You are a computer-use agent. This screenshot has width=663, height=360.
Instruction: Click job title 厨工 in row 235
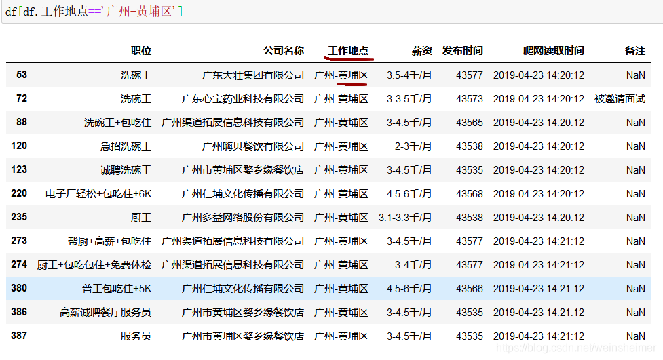(140, 217)
